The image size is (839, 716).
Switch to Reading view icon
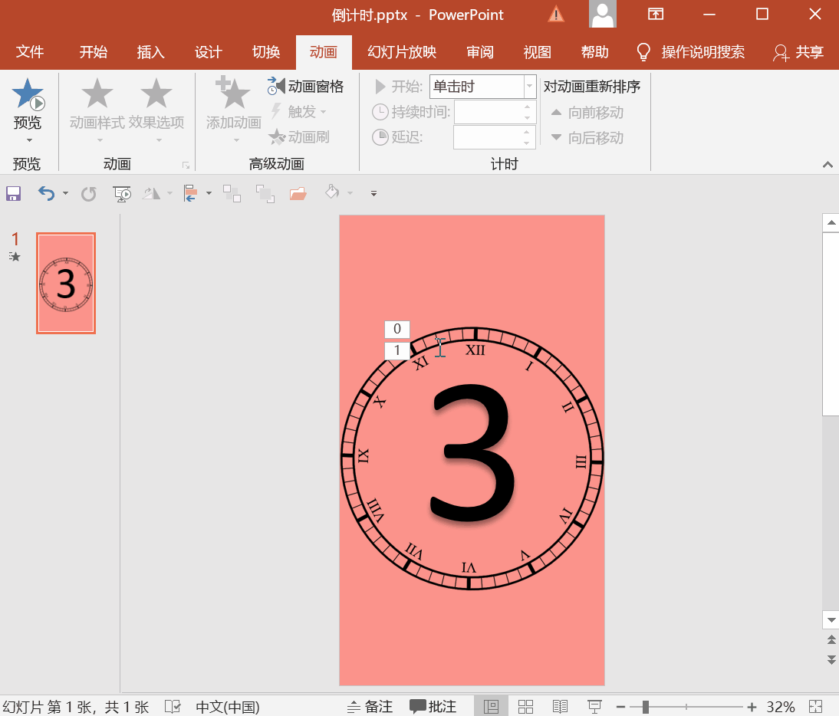(560, 706)
